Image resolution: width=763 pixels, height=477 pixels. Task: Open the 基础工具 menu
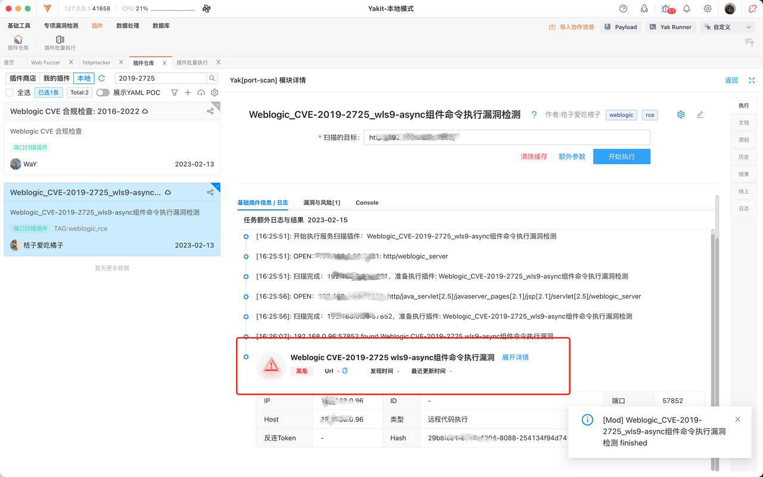tap(19, 26)
